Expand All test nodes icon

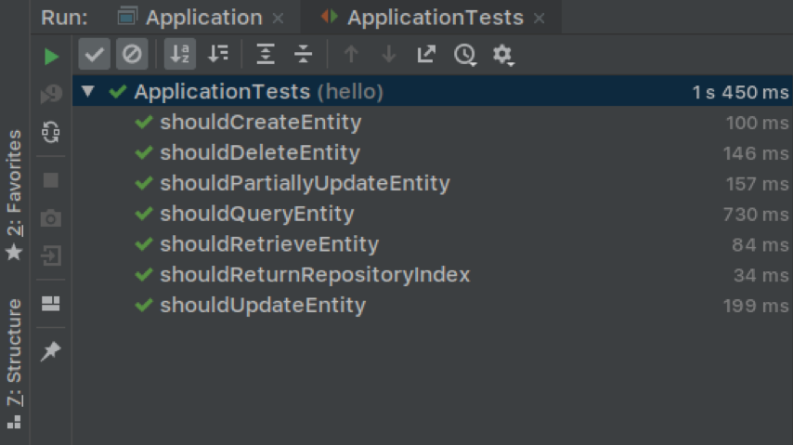[266, 54]
